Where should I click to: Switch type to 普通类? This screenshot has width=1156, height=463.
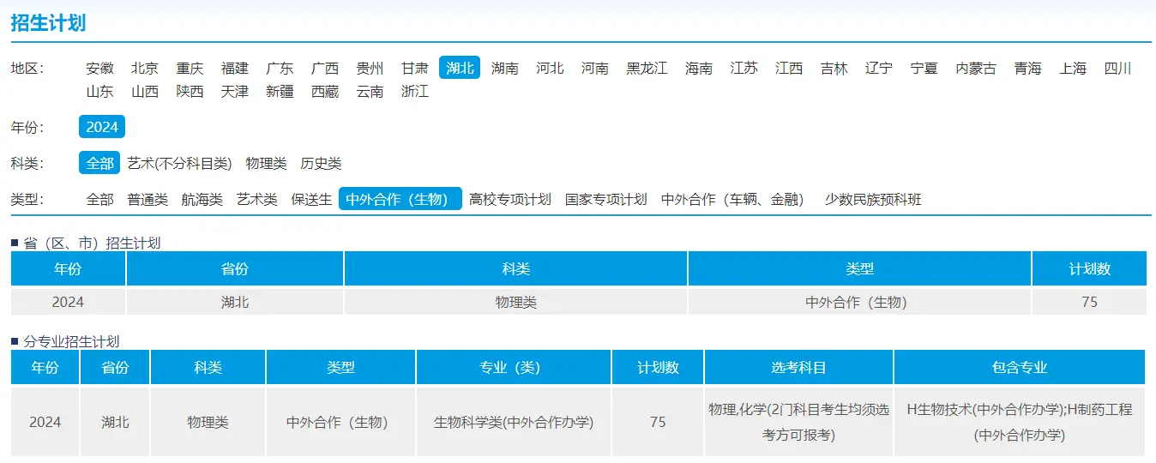[x=148, y=199]
